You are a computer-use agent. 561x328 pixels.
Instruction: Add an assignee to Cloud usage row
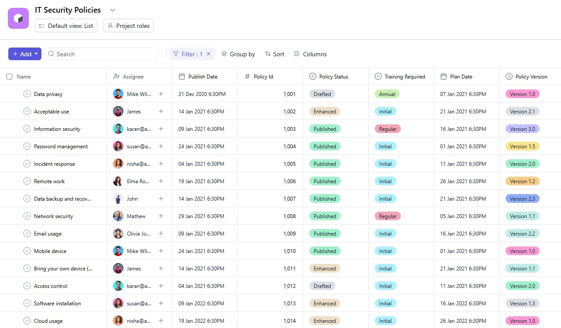tap(161, 321)
